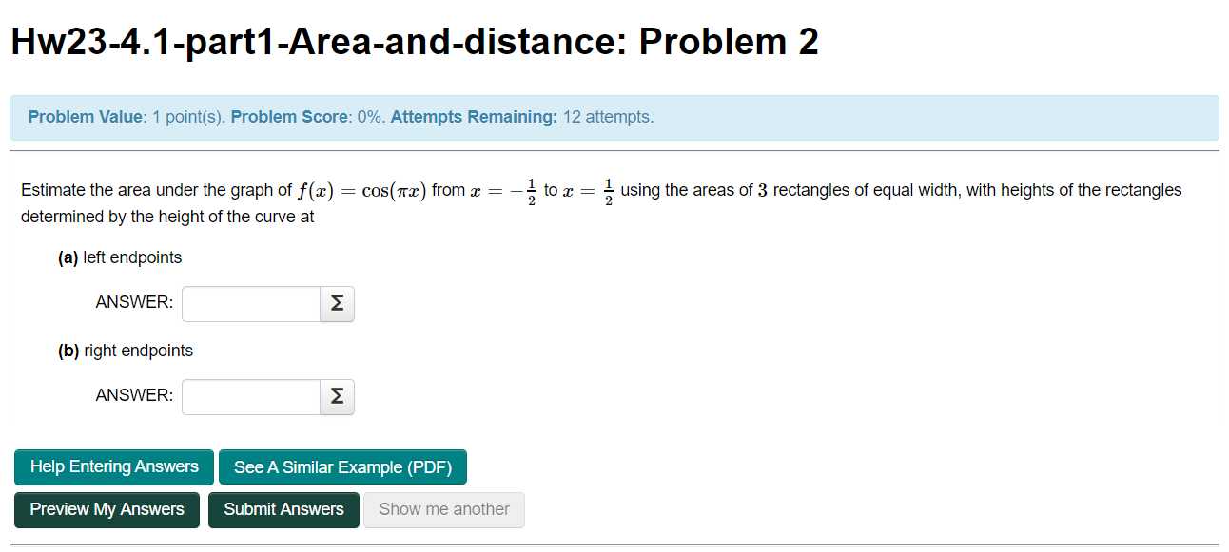Open See A Similar Example (PDF)

[342, 466]
